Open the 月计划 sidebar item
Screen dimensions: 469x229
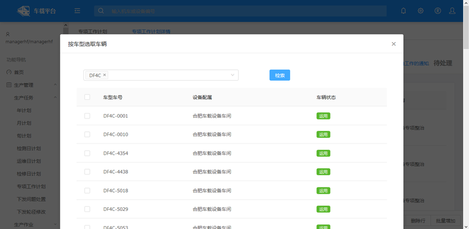(x=24, y=123)
